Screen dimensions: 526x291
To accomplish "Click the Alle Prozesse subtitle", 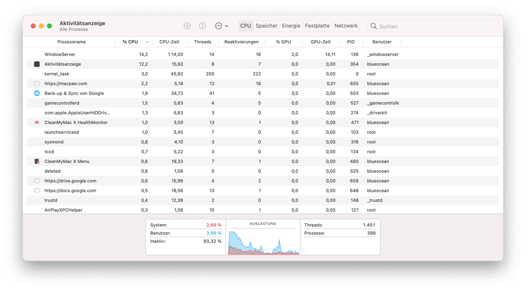I will (x=74, y=29).
